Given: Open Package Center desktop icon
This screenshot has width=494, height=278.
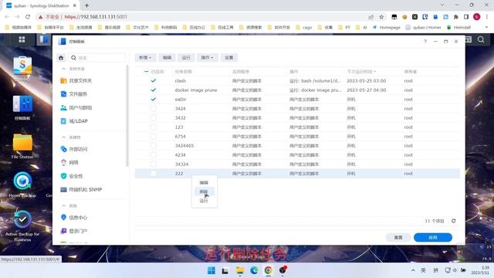Looking at the screenshot, I should (22, 66).
